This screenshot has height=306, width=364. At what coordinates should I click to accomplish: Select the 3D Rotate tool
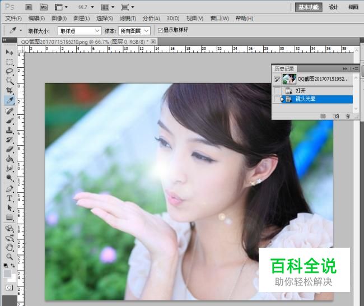tap(10, 229)
